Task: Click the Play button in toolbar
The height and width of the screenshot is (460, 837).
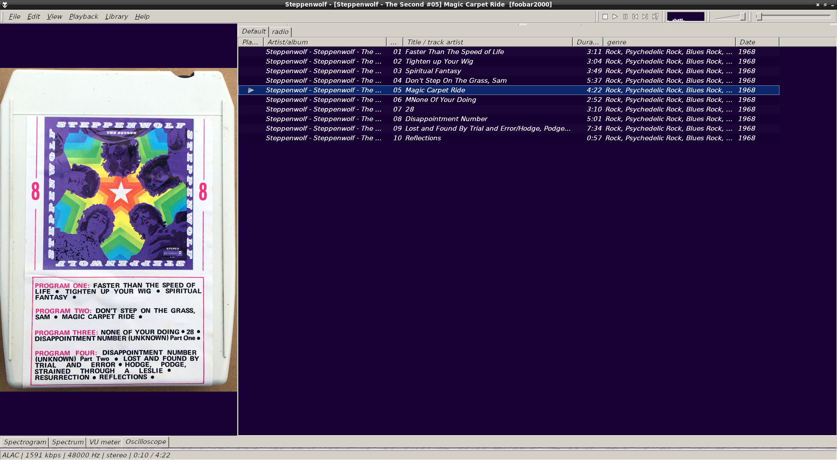Action: 615,17
